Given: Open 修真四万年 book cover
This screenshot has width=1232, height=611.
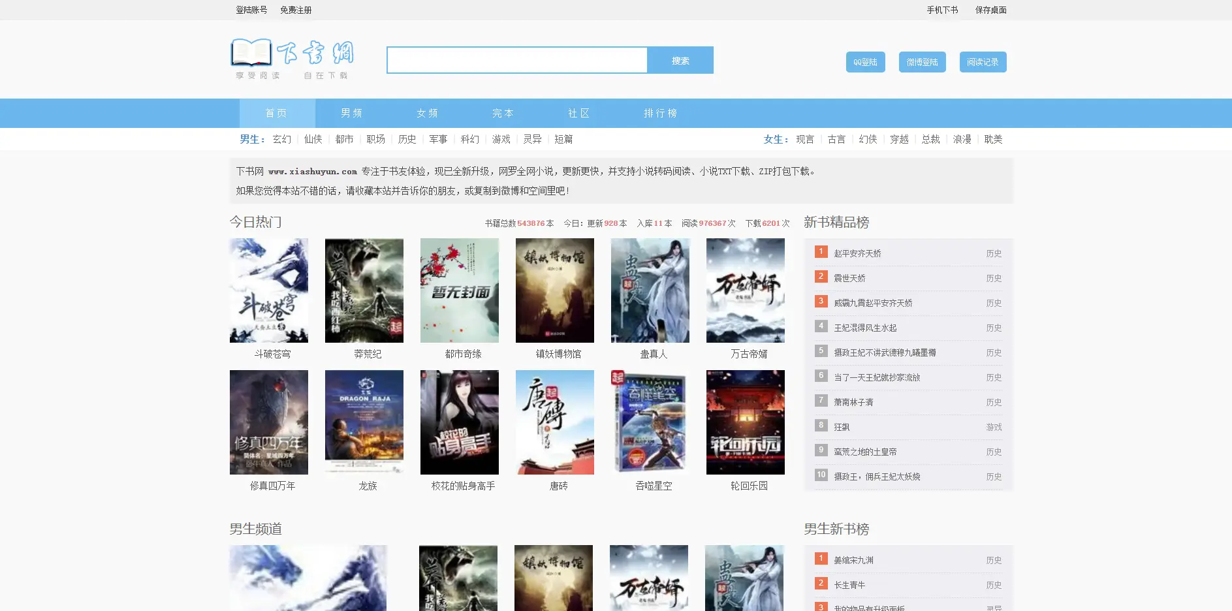Looking at the screenshot, I should (269, 422).
